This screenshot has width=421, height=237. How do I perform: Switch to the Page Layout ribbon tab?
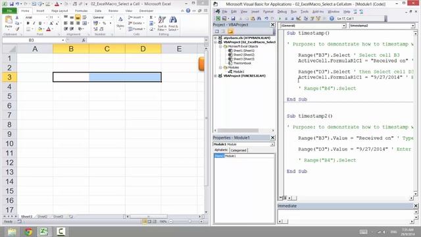[x=60, y=11]
